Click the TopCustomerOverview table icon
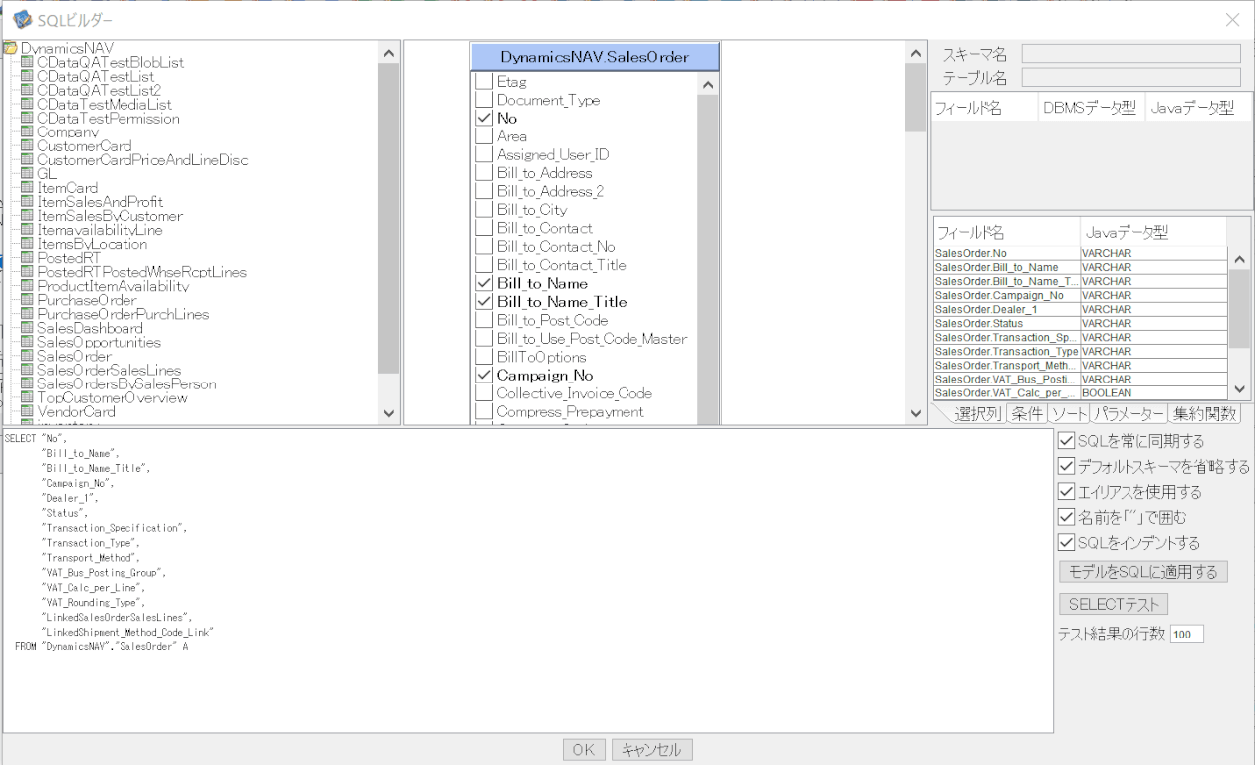Viewport: 1255px width, 765px height. click(x=27, y=396)
